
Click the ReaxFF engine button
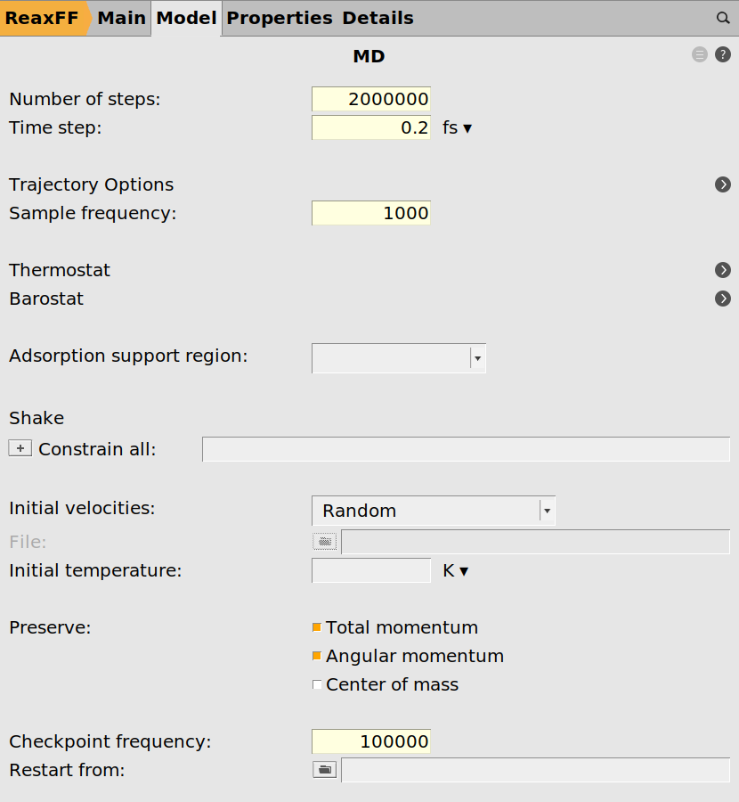42,18
